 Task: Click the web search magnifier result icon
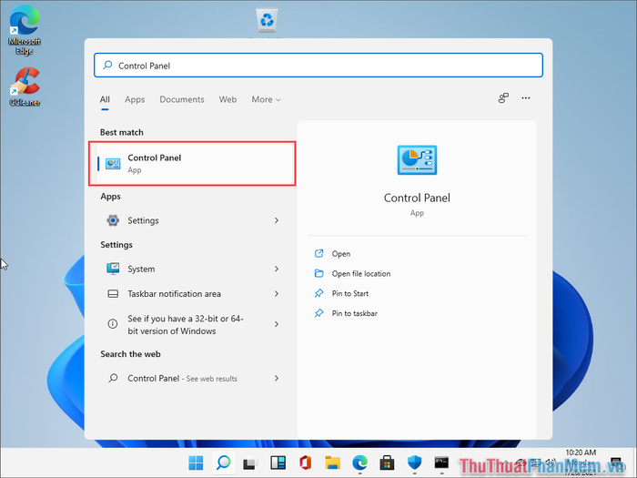click(113, 378)
